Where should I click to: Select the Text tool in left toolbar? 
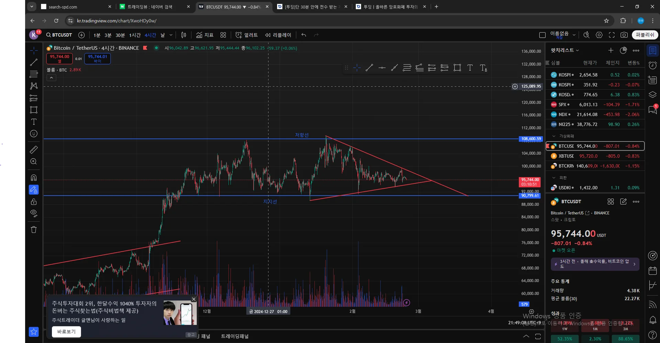34,122
